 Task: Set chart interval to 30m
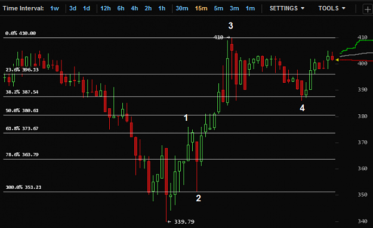pyautogui.click(x=182, y=8)
